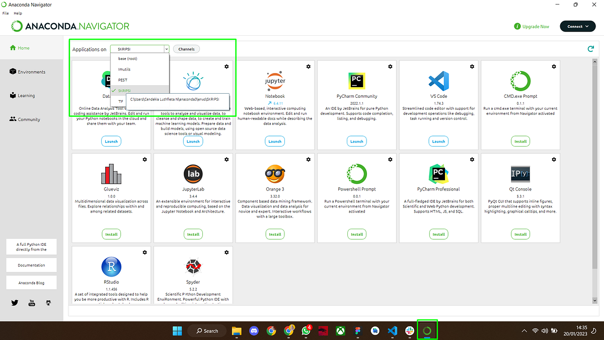Open settings gear on RStudio card
This screenshot has height=340, width=604.
[x=144, y=252]
